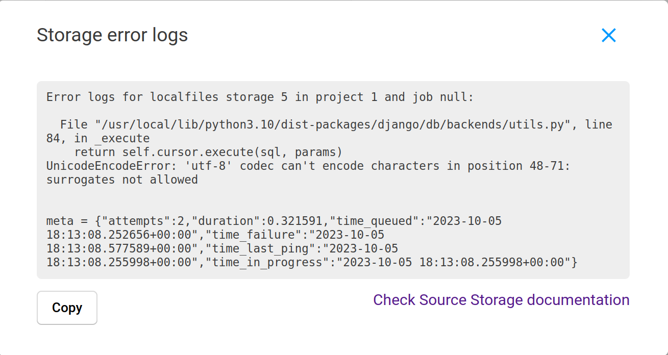Open Check Source Storage documentation link

tap(501, 300)
